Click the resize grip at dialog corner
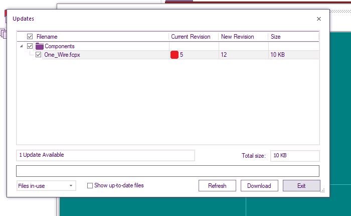The width and height of the screenshot is (351, 216). (x=322, y=190)
